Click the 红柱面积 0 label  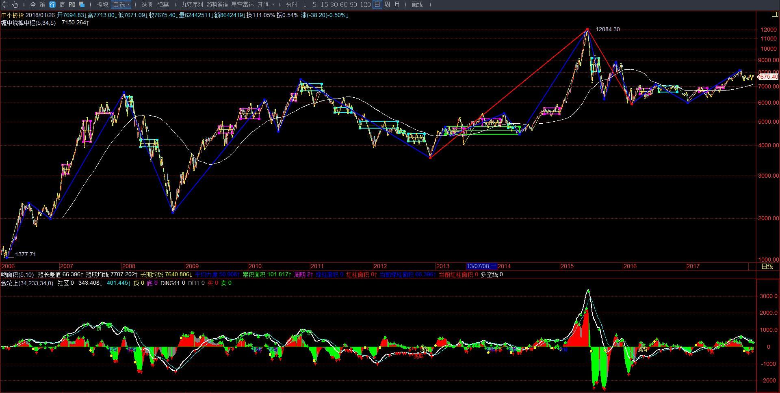[x=362, y=275]
